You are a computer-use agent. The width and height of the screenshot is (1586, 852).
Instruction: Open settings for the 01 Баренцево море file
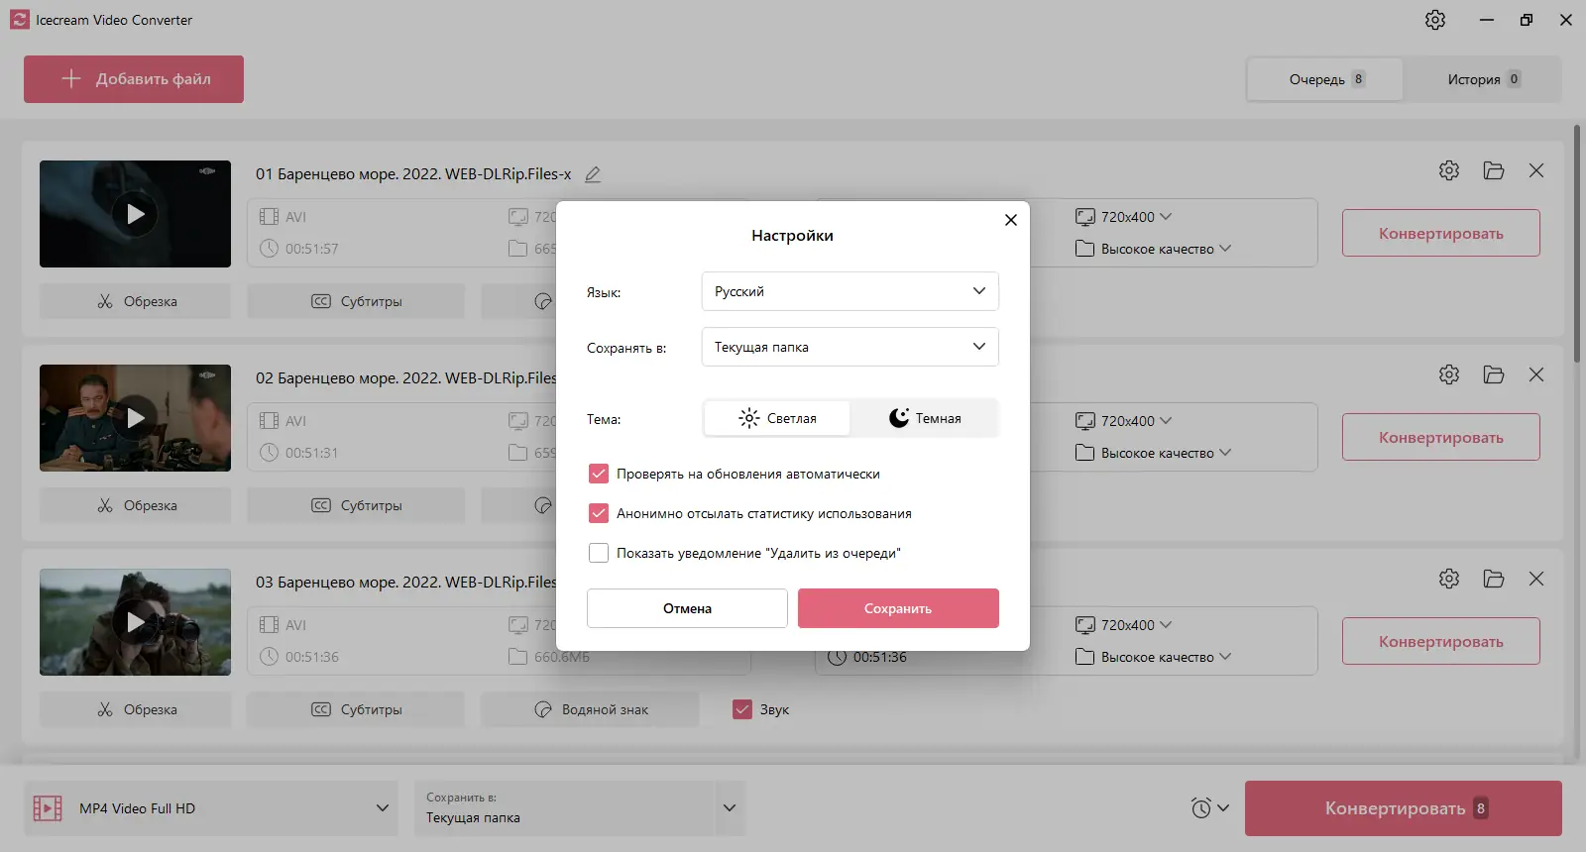click(1449, 170)
